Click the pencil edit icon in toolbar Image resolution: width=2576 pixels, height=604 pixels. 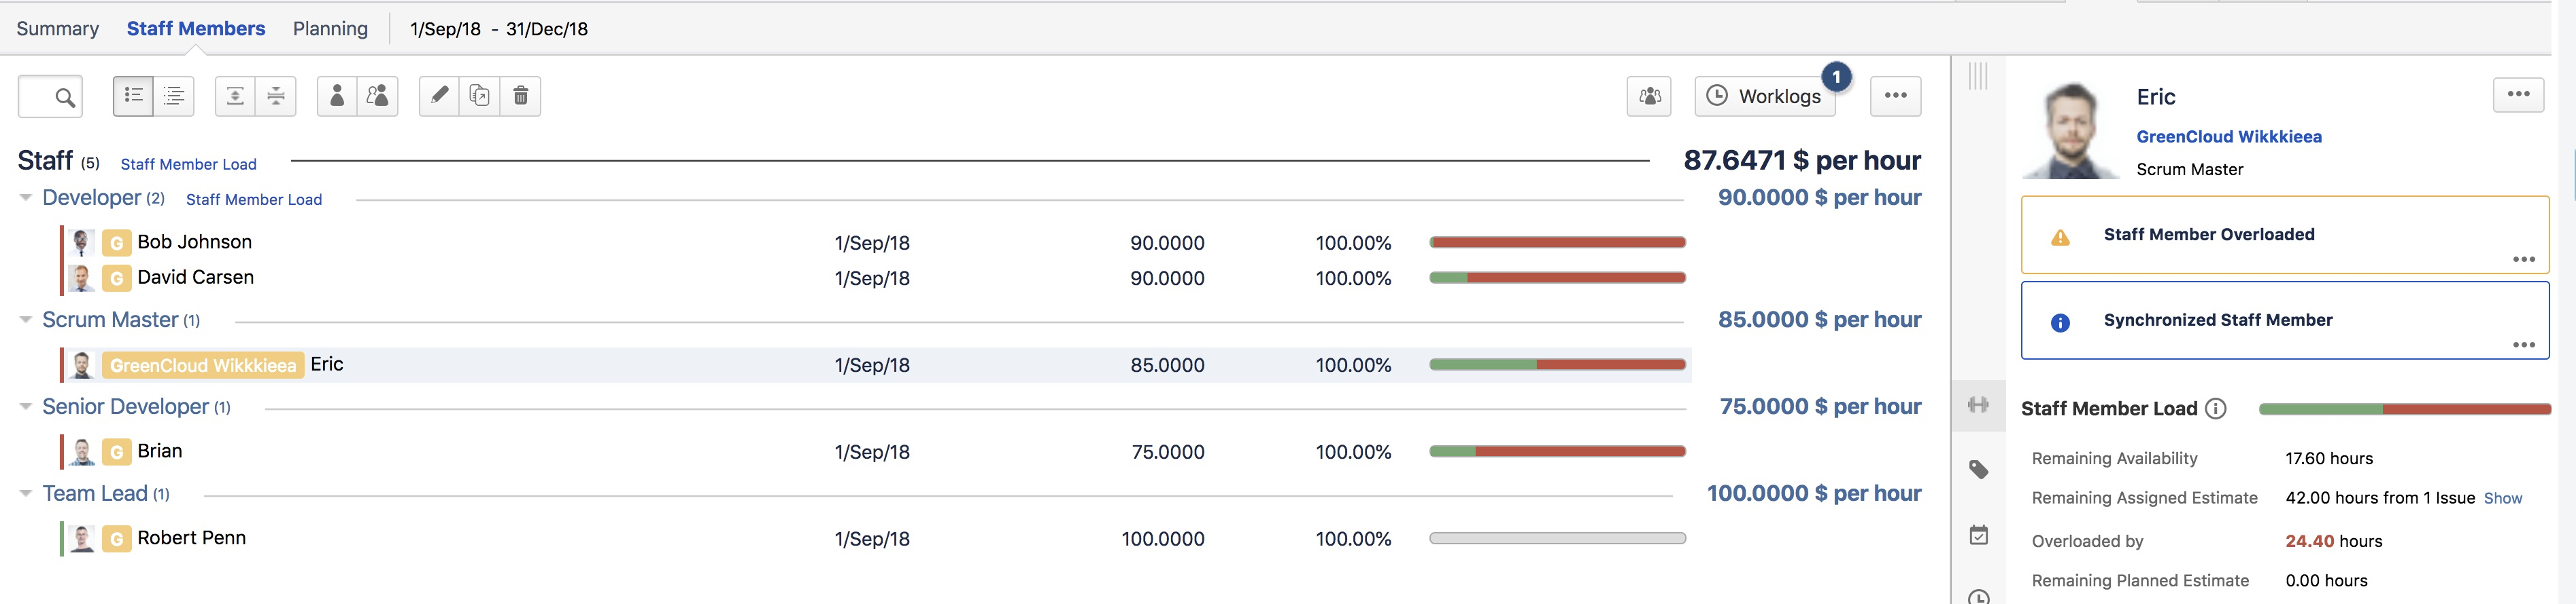(439, 96)
